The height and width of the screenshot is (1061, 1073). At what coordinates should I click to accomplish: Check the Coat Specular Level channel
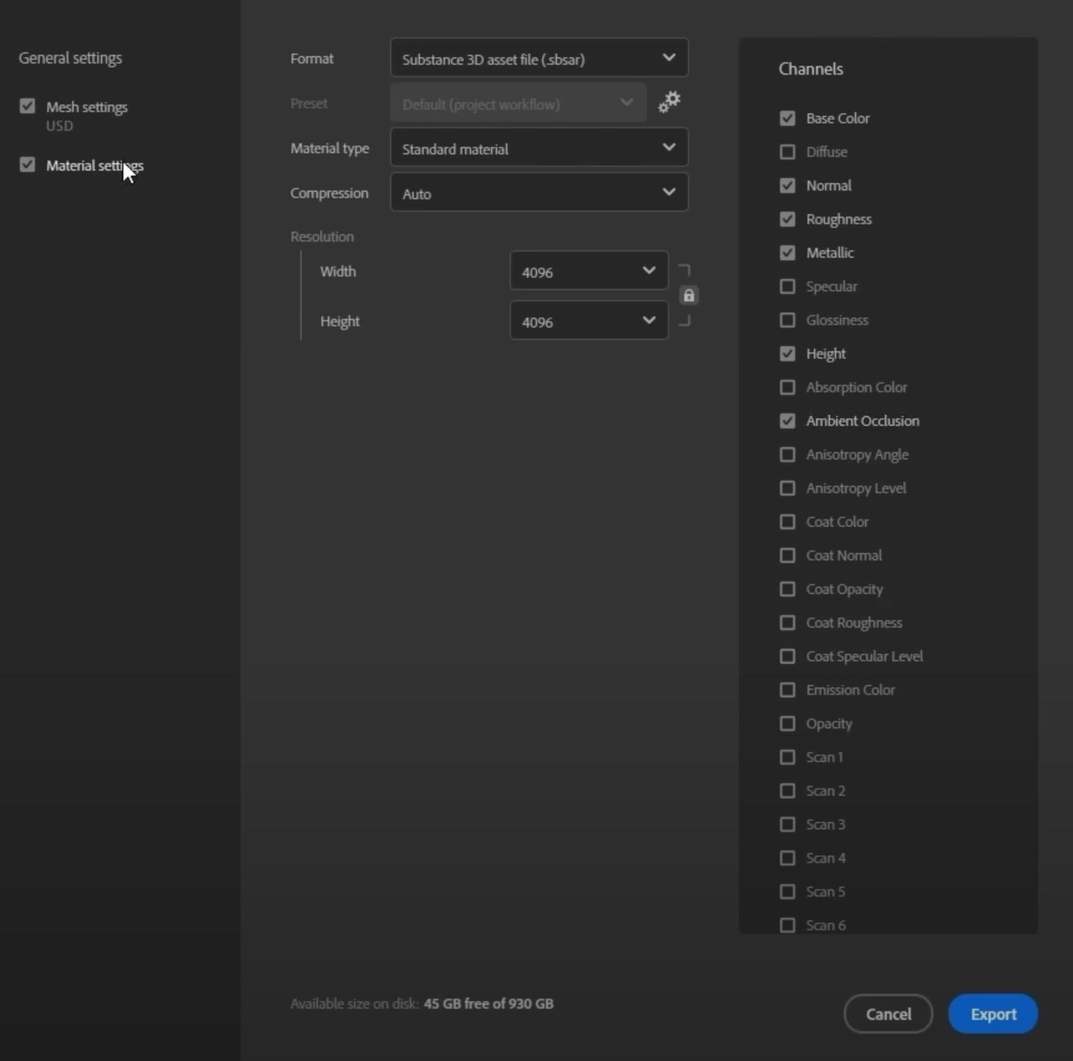788,656
